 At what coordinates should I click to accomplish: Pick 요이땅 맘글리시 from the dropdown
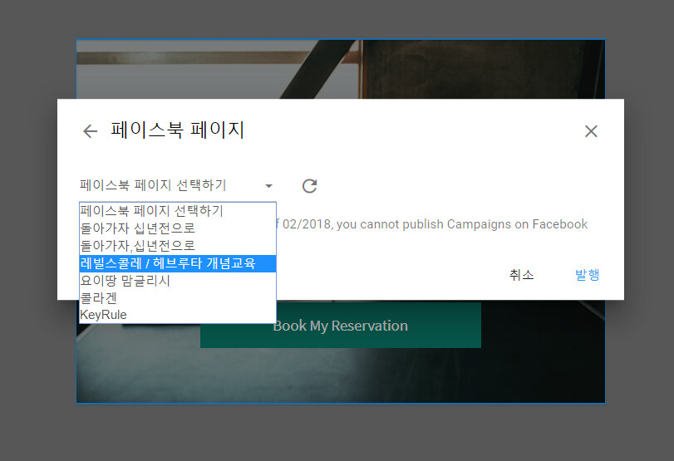pos(178,281)
